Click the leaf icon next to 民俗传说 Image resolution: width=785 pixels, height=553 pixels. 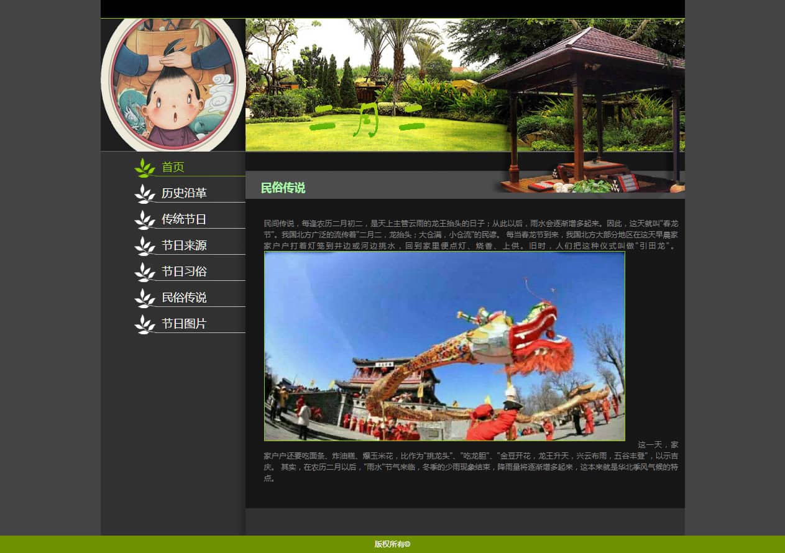(145, 298)
